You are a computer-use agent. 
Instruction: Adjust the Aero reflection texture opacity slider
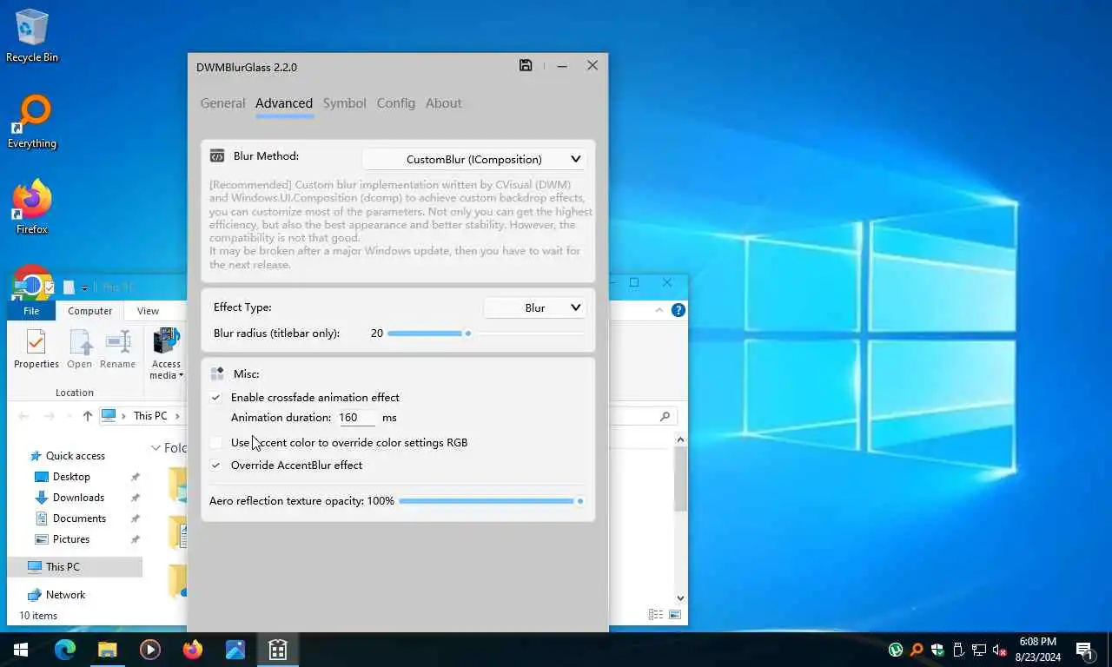click(492, 501)
